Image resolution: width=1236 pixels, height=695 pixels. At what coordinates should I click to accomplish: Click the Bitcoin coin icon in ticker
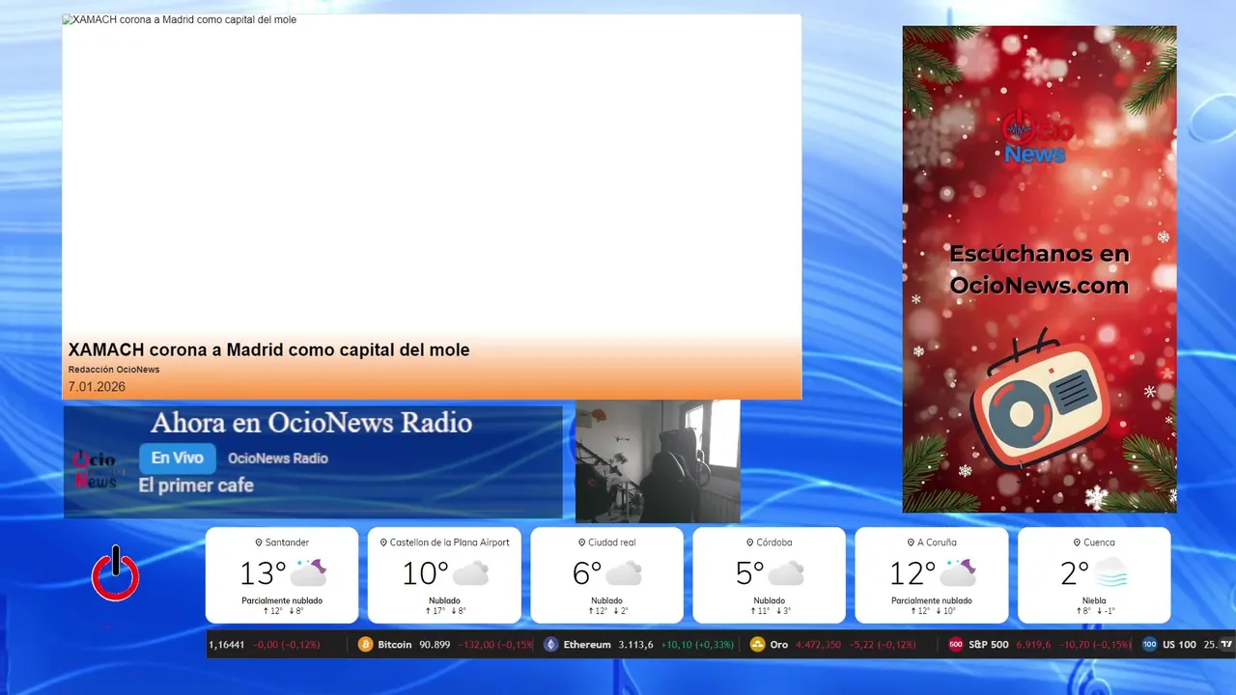point(365,644)
